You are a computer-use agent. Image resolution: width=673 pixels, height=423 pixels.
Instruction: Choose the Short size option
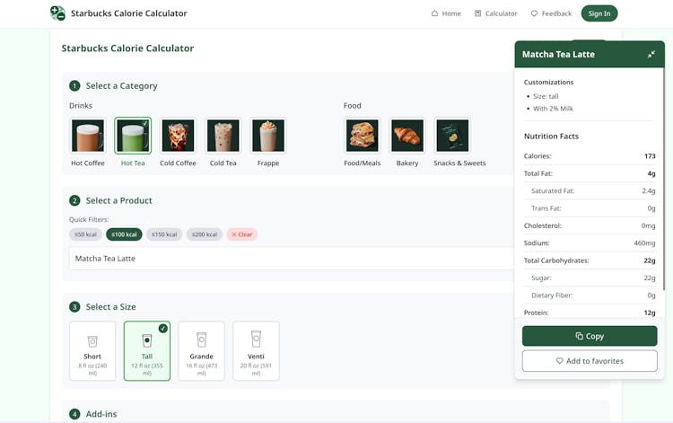click(92, 351)
